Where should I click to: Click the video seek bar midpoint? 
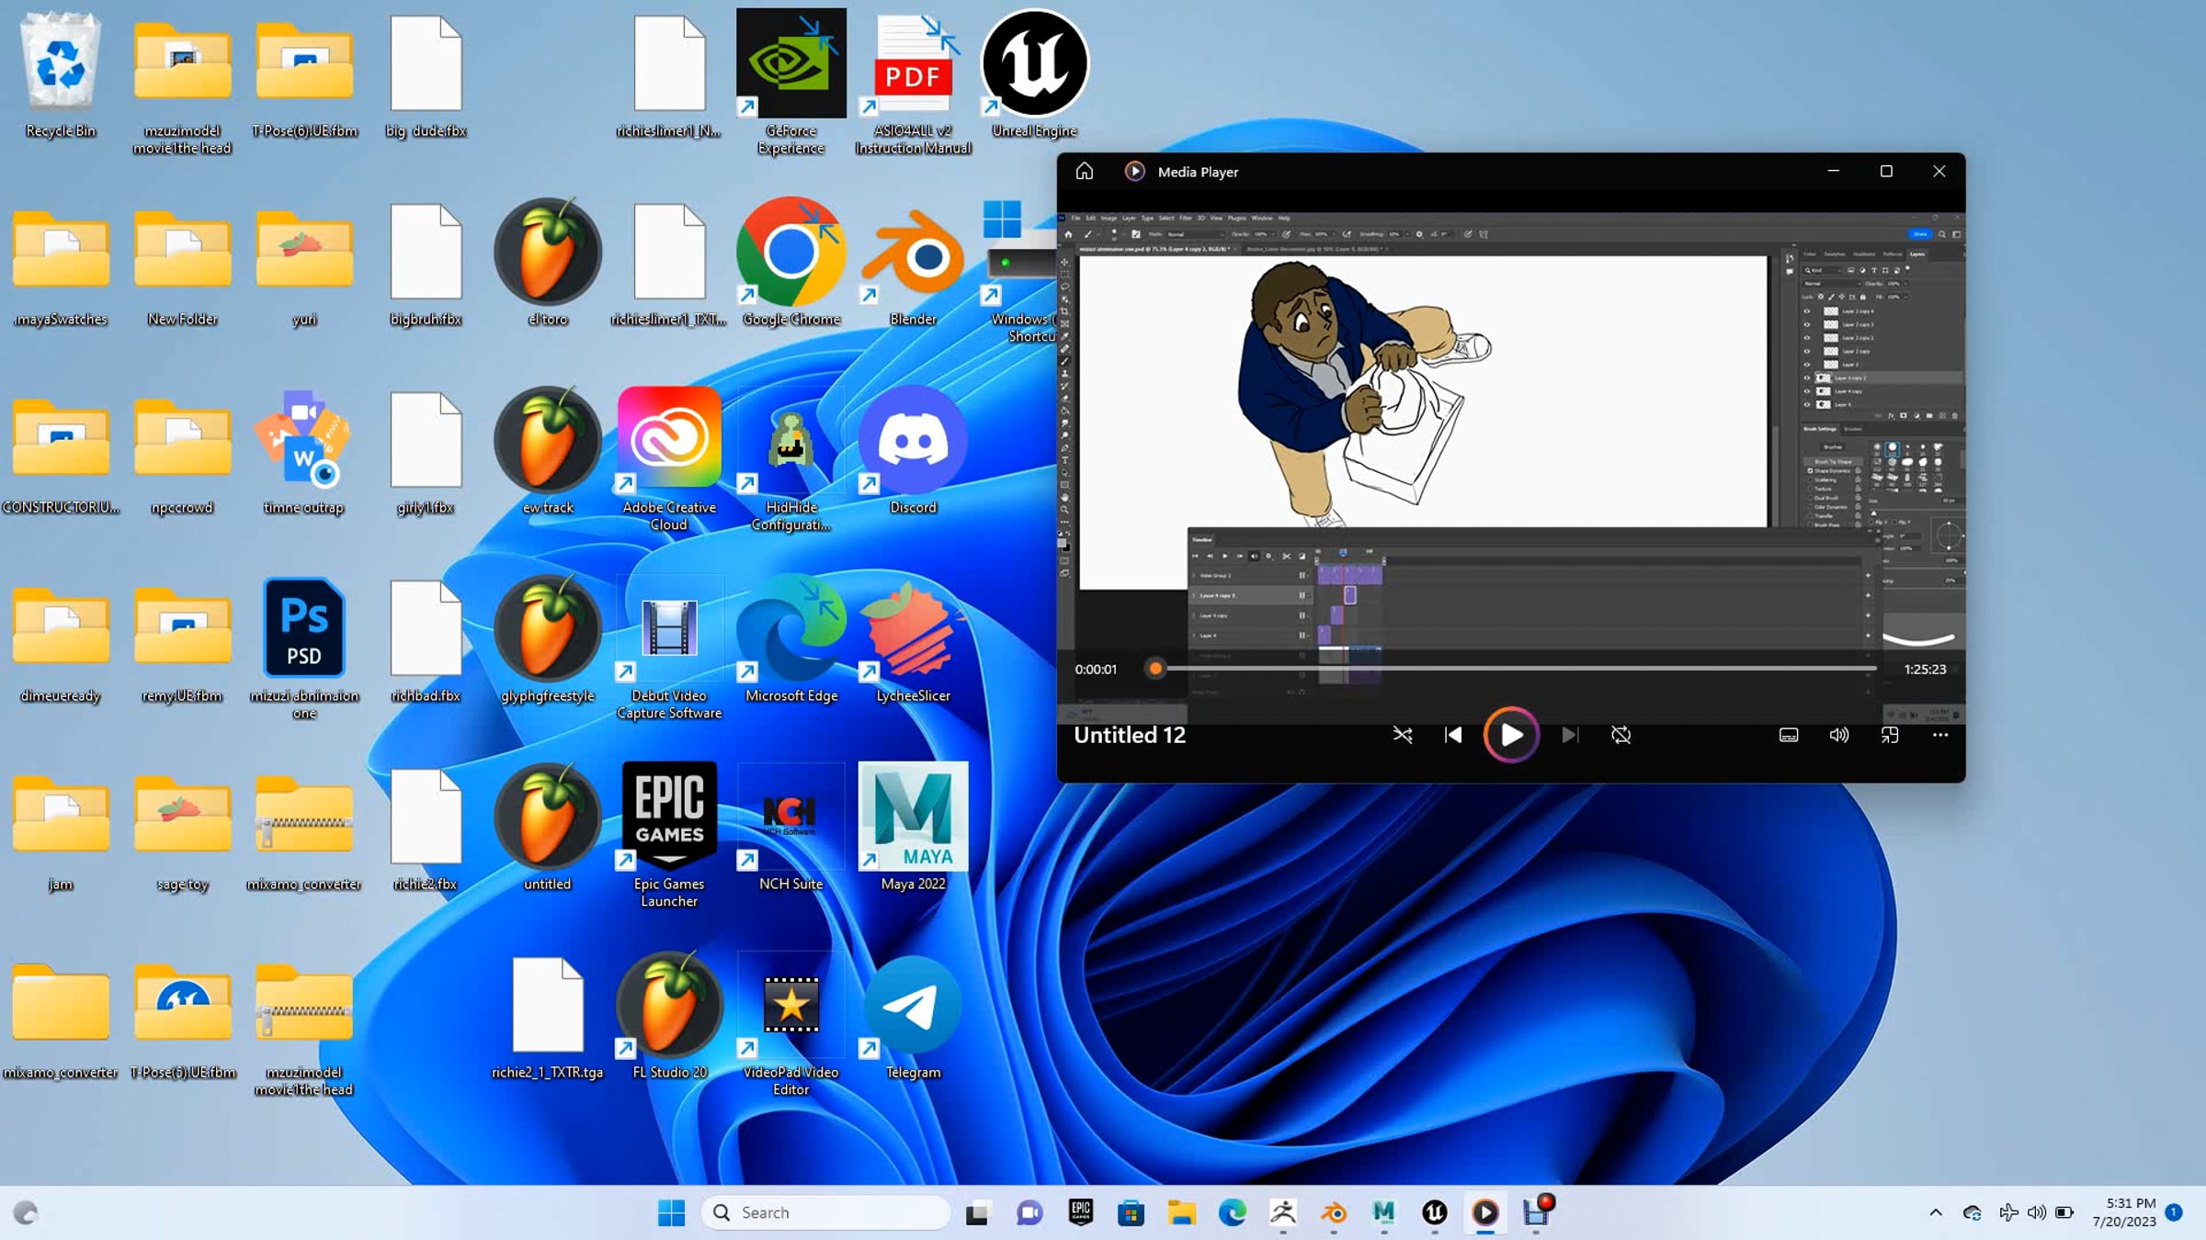1517,669
